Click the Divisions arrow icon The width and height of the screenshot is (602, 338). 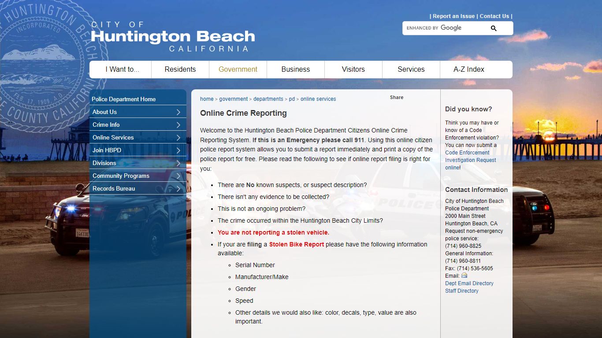pyautogui.click(x=178, y=163)
